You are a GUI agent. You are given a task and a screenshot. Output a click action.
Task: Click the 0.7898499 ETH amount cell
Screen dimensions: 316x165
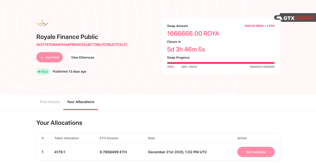[113, 152]
